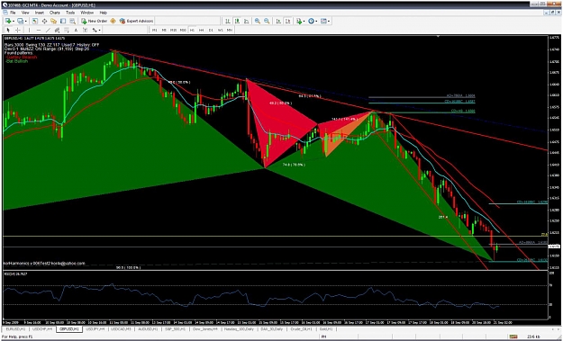The width and height of the screenshot is (563, 341).
Task: Switch to the USDJPY,H4 chart tab
Action: coord(95,328)
